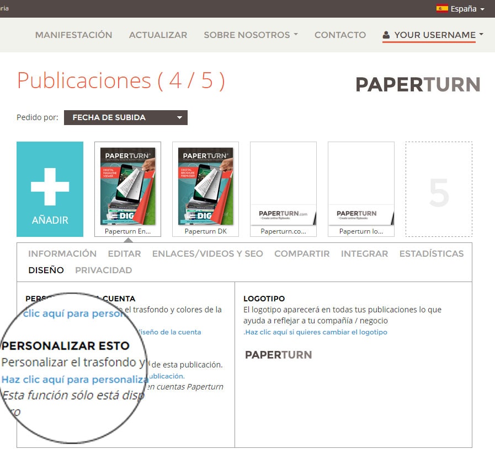
Task: Open the PRIVACIDAD tab
Action: [104, 271]
